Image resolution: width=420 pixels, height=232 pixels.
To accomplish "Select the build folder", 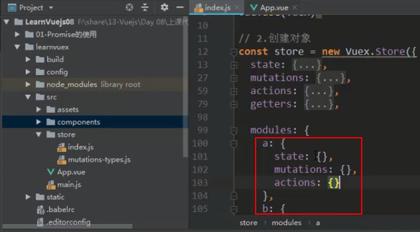I will click(x=55, y=59).
